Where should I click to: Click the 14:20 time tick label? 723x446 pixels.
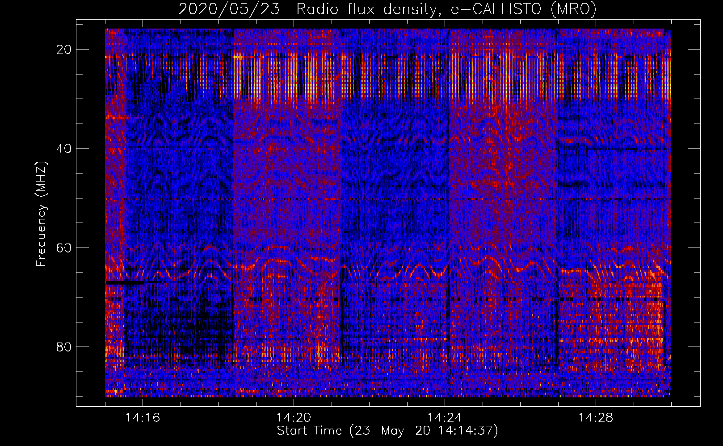point(294,418)
